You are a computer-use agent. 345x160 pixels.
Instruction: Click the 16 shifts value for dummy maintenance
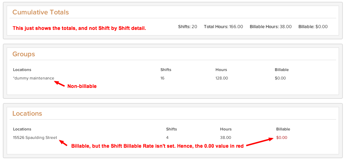tap(162, 78)
